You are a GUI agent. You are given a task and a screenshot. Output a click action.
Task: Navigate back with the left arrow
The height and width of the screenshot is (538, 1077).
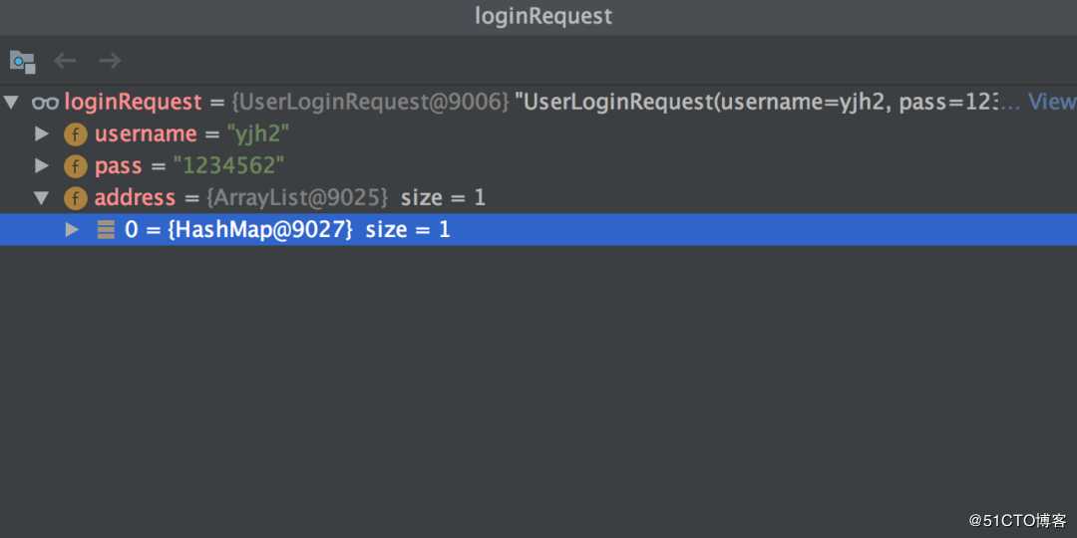66,61
